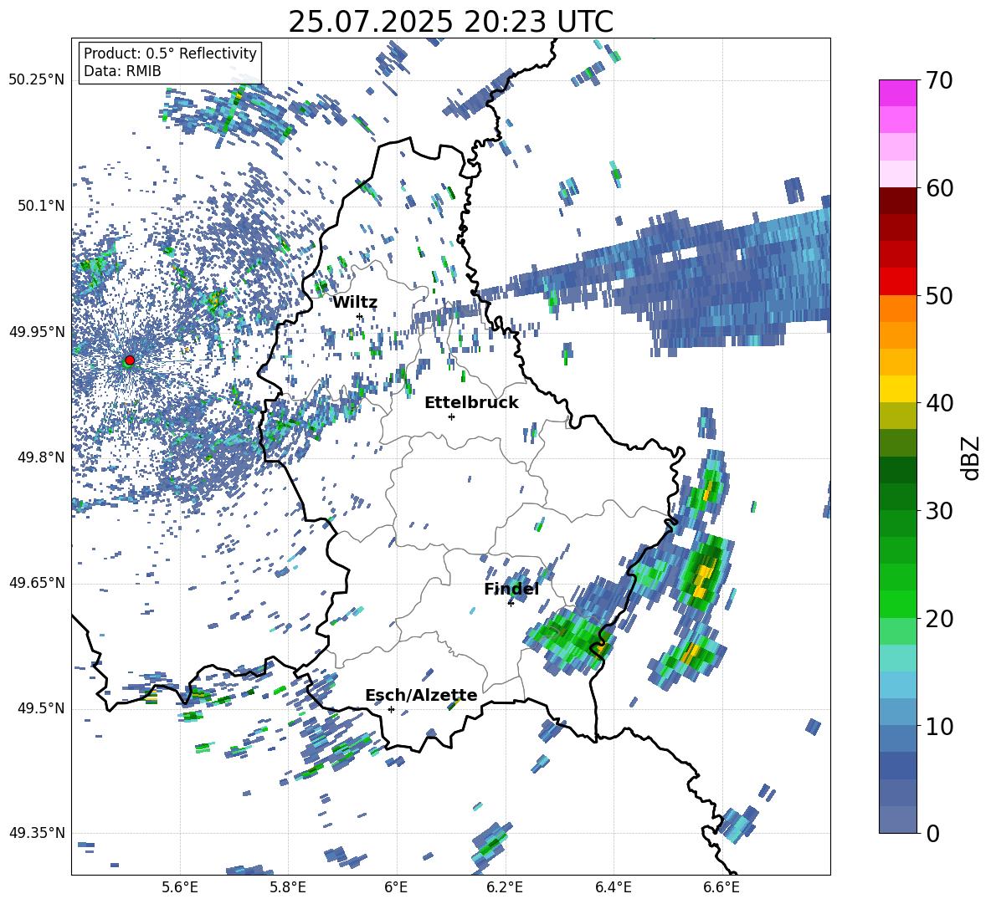Click the magenta top colorbar swatch
The width and height of the screenshot is (991, 904).
[897, 94]
